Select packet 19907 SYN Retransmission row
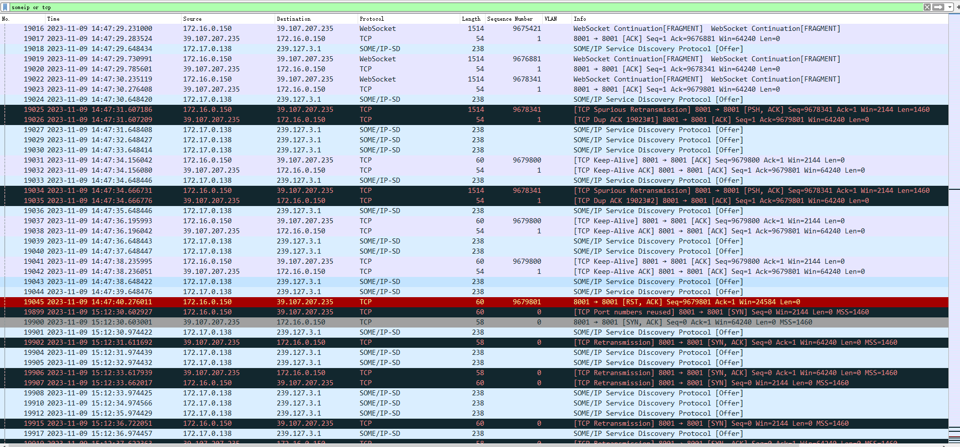This screenshot has width=960, height=447. [474, 383]
